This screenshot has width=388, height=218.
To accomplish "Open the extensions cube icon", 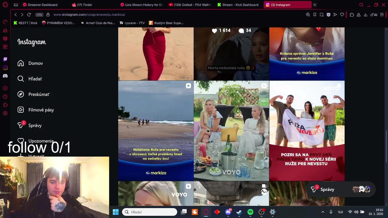I will [x=352, y=15].
